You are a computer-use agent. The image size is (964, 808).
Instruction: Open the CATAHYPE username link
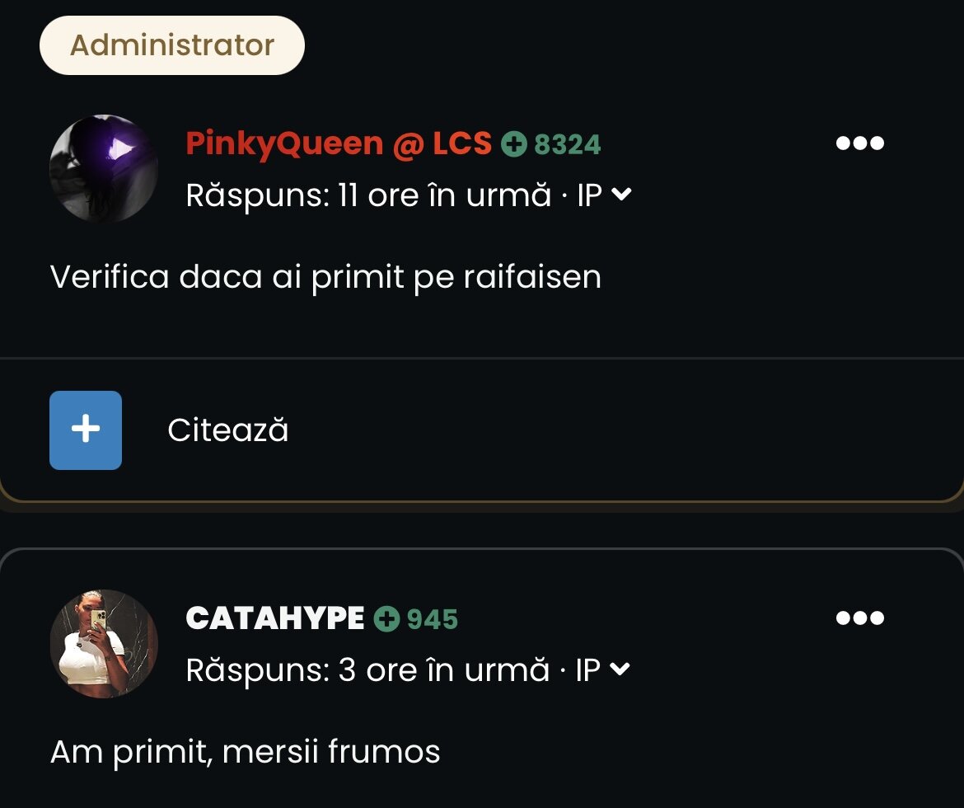click(275, 618)
